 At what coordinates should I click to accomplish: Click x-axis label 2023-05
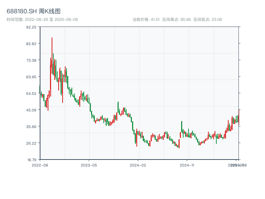pos(89,165)
